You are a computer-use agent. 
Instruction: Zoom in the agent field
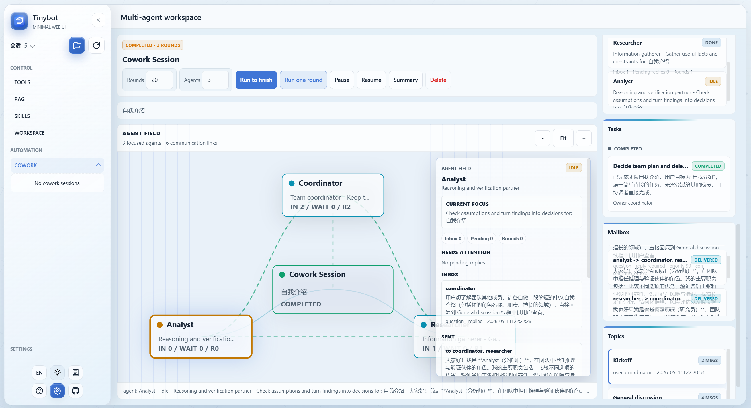(584, 138)
